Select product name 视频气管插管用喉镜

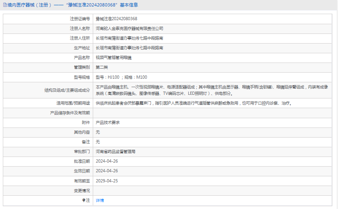point(114,58)
